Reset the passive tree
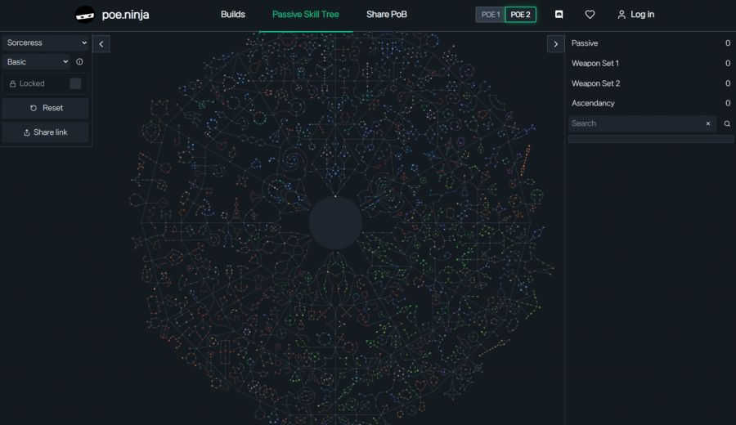Image resolution: width=736 pixels, height=425 pixels. click(46, 108)
